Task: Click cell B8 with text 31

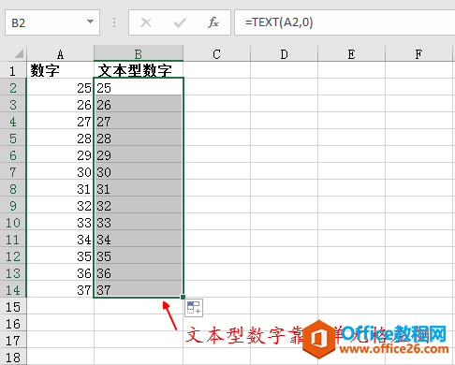Action: pos(139,188)
